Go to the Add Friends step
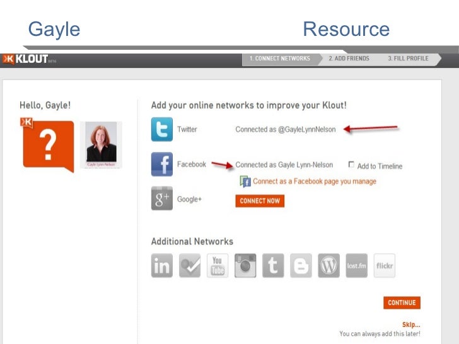Viewport: 459px width, 344px height. pos(349,59)
